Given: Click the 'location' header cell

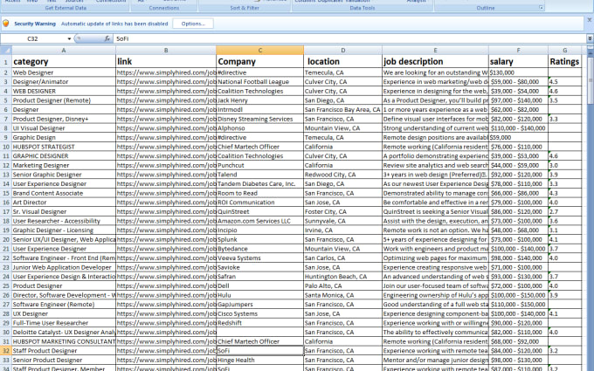Looking at the screenshot, I should [342, 62].
